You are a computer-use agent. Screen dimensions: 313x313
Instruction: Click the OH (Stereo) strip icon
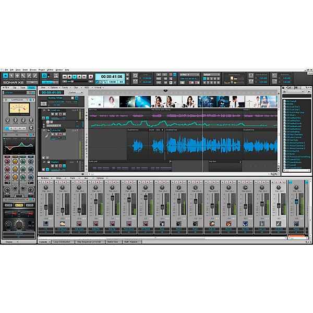pos(63,224)
